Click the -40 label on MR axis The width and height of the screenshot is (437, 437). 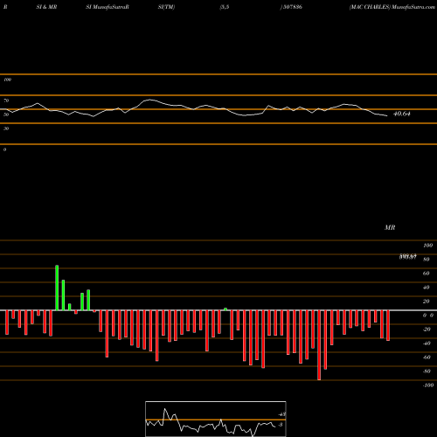coord(427,343)
